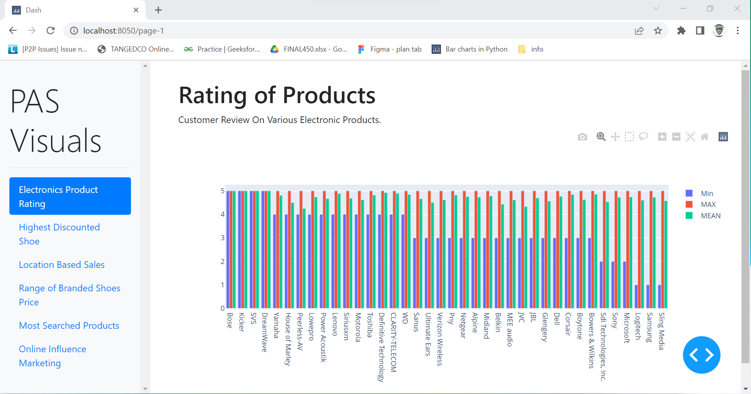This screenshot has height=394, width=751.
Task: Open Most Searched Products page
Action: click(69, 325)
